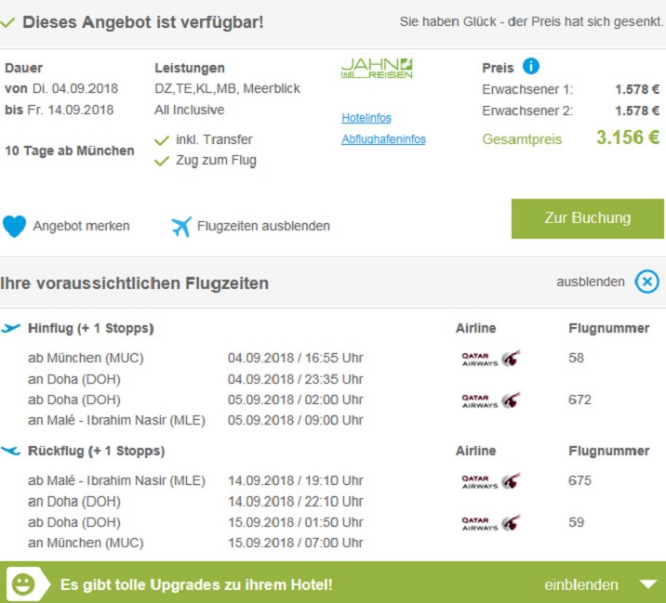
Task: Click the airplane icon beside Flugzeiten ausblenden
Action: pos(181,226)
